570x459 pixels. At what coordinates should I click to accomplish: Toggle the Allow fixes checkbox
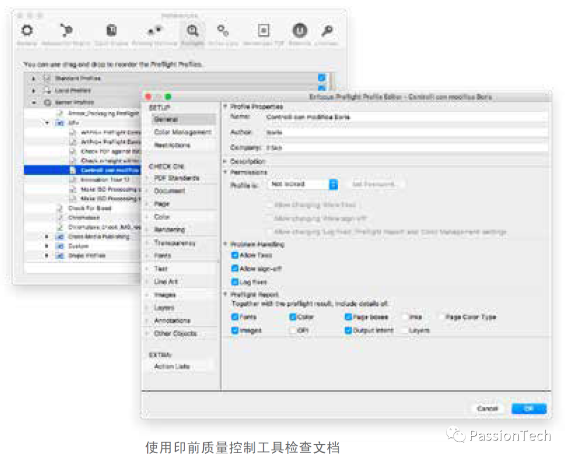pos(235,255)
